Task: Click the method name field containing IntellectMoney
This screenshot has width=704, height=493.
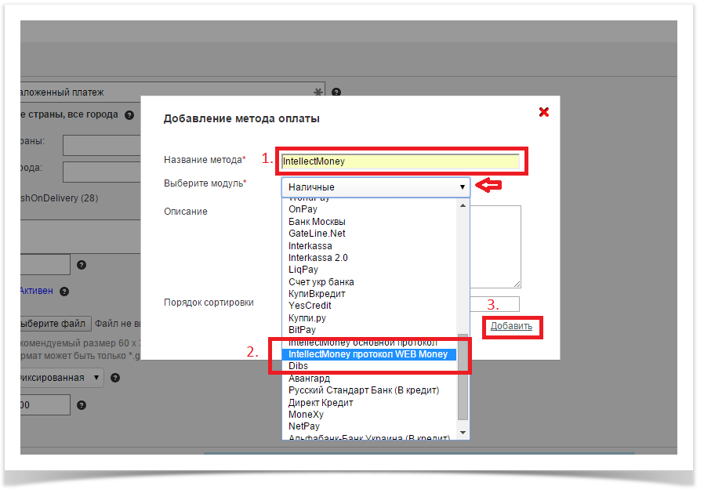Action: tap(400, 161)
